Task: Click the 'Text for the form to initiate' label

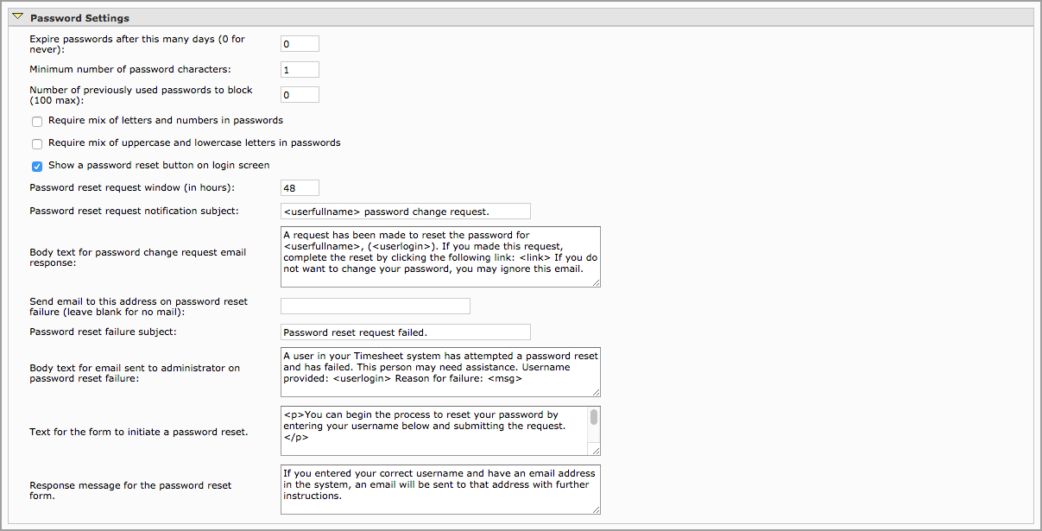Action: (x=139, y=432)
